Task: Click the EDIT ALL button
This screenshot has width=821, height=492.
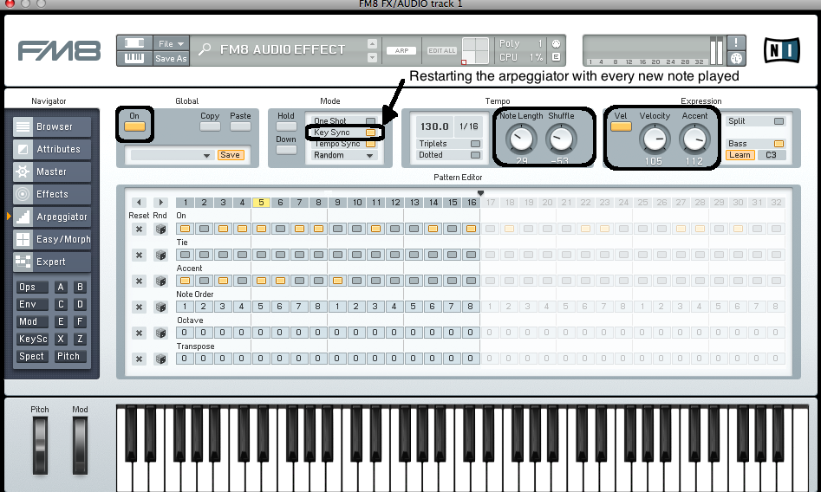Action: (x=442, y=51)
